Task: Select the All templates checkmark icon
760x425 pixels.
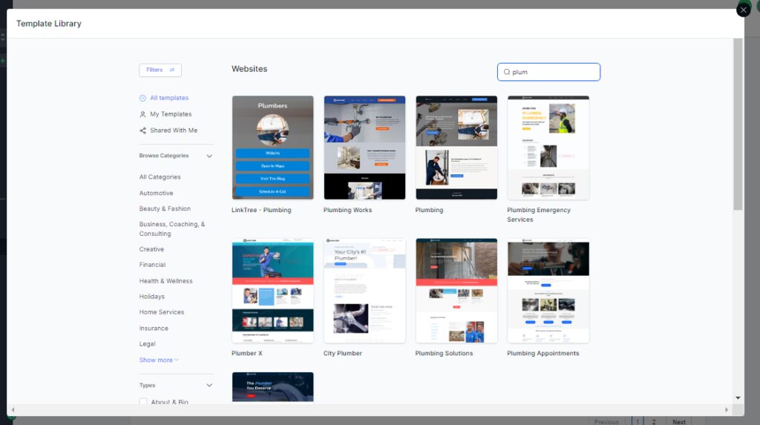Action: coord(142,98)
